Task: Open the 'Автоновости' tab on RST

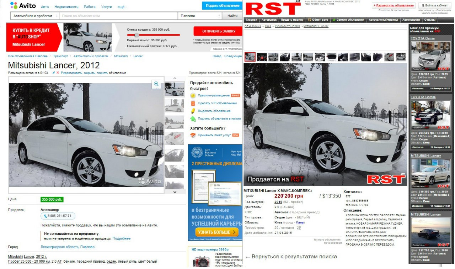Action: pyautogui.click(x=411, y=20)
